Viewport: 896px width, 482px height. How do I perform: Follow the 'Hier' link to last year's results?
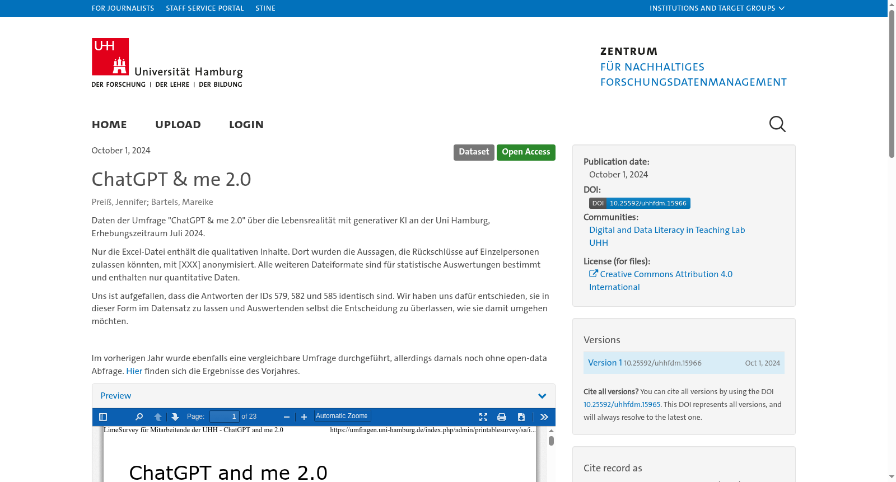(x=134, y=371)
